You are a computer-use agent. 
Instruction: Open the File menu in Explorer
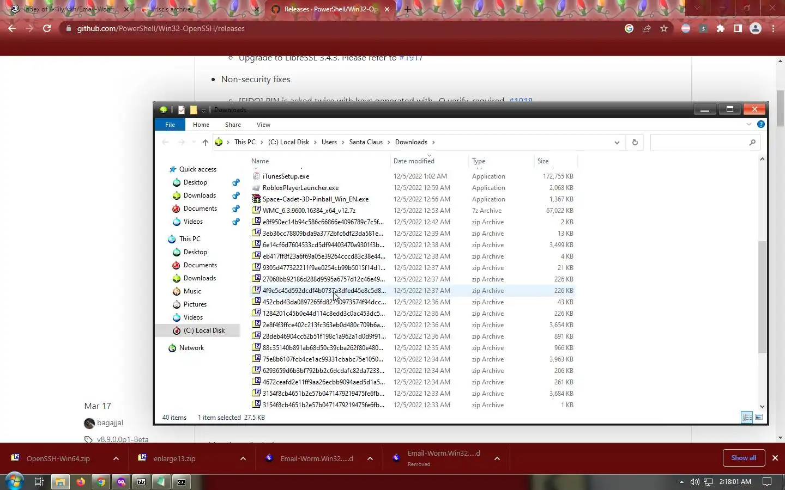170,125
